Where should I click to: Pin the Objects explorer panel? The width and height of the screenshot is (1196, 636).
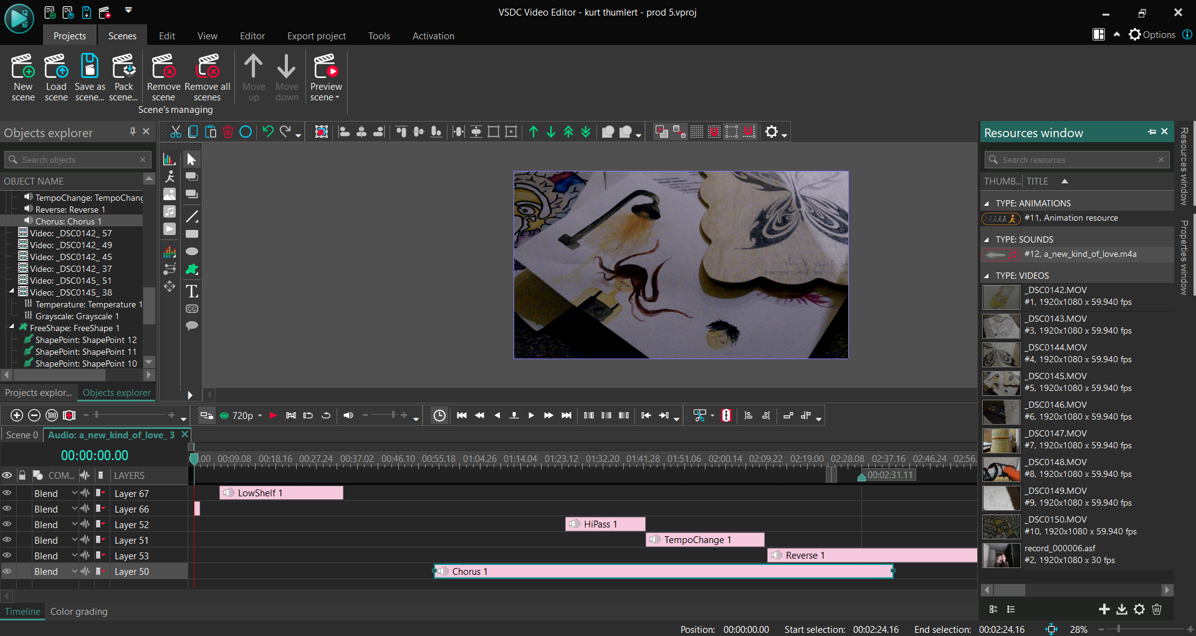[132, 132]
